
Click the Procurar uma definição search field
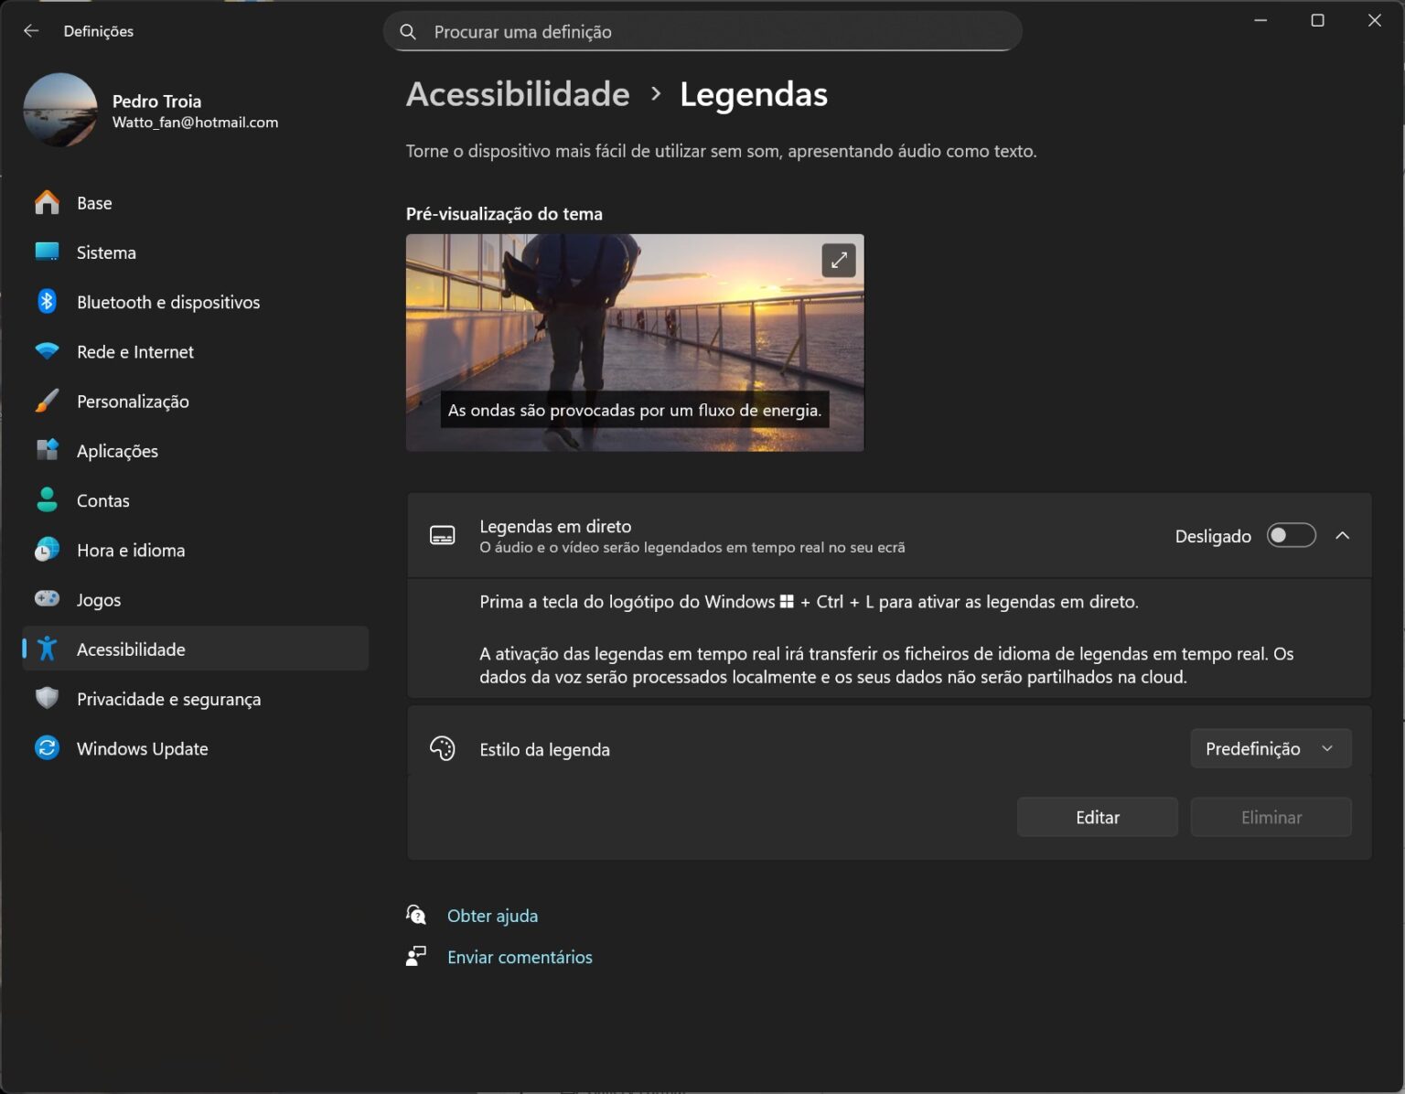click(702, 30)
